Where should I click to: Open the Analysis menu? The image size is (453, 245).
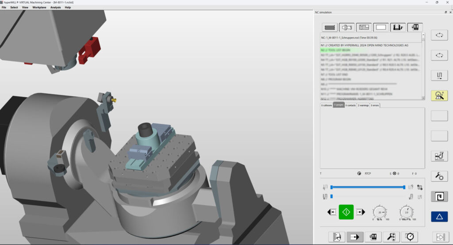55,8
